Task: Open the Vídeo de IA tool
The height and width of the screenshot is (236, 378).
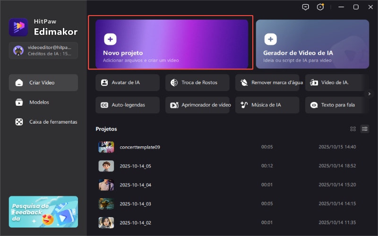Action: click(x=337, y=83)
